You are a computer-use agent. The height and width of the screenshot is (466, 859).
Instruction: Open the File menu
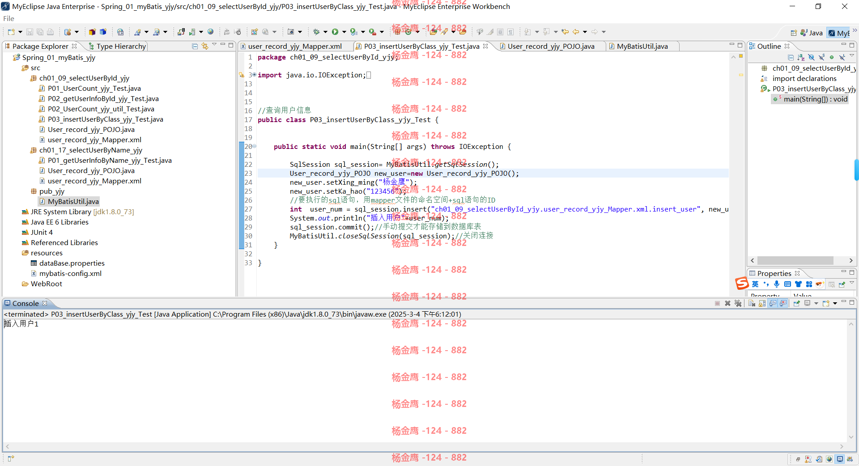pyautogui.click(x=9, y=18)
